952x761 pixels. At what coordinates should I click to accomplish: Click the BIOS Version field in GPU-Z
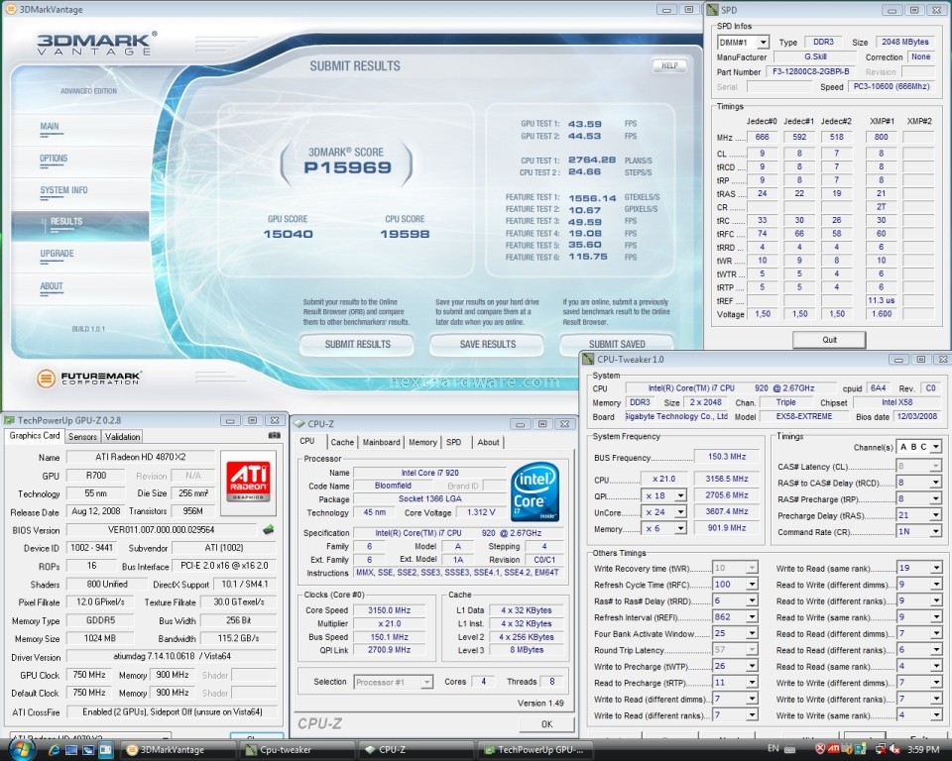click(x=162, y=530)
